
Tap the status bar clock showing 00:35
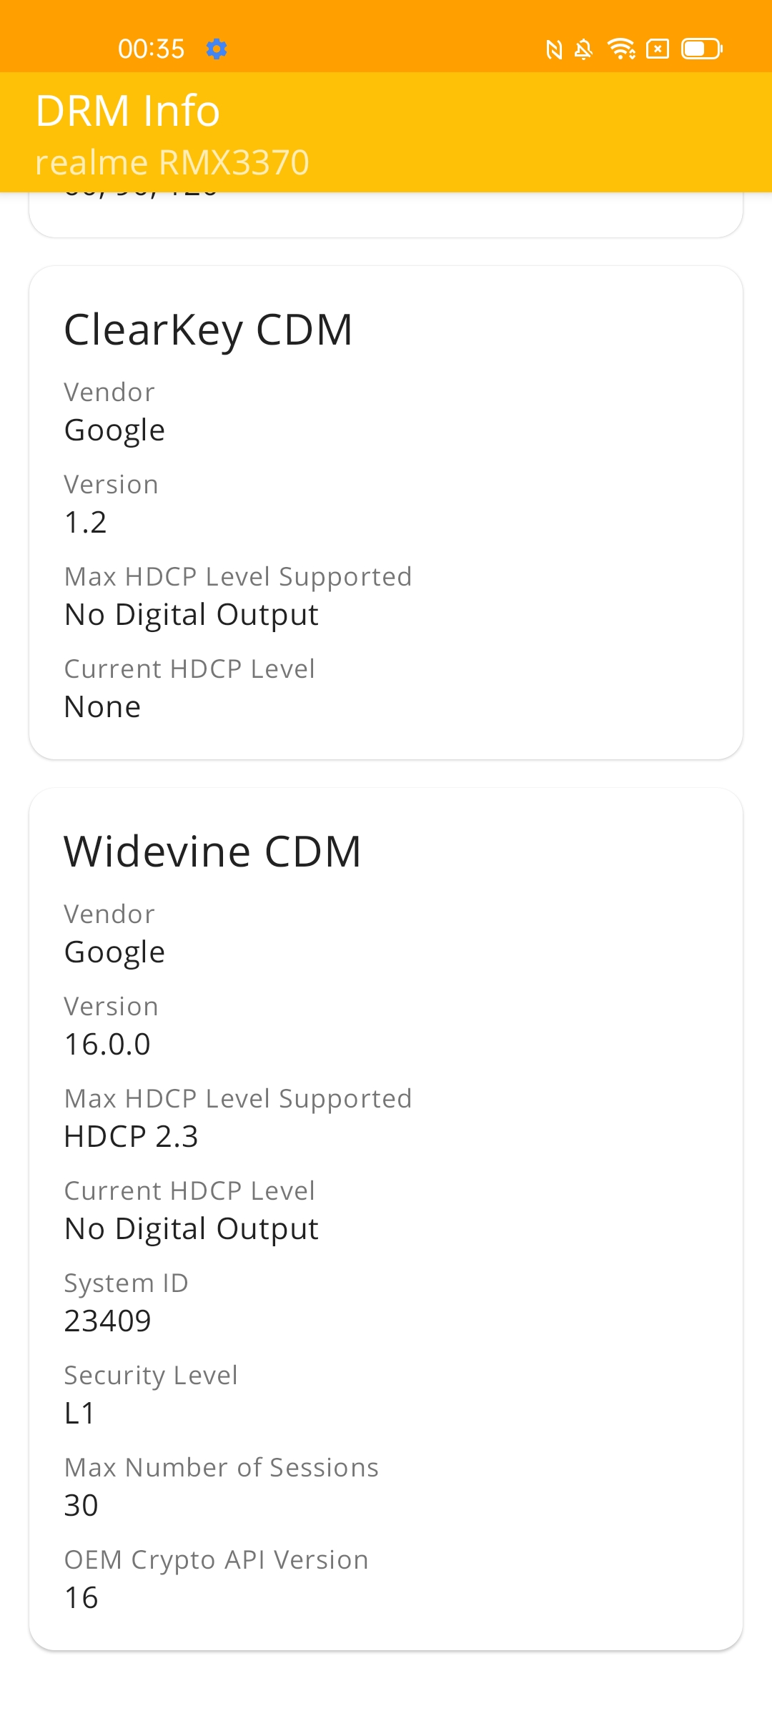tap(152, 49)
